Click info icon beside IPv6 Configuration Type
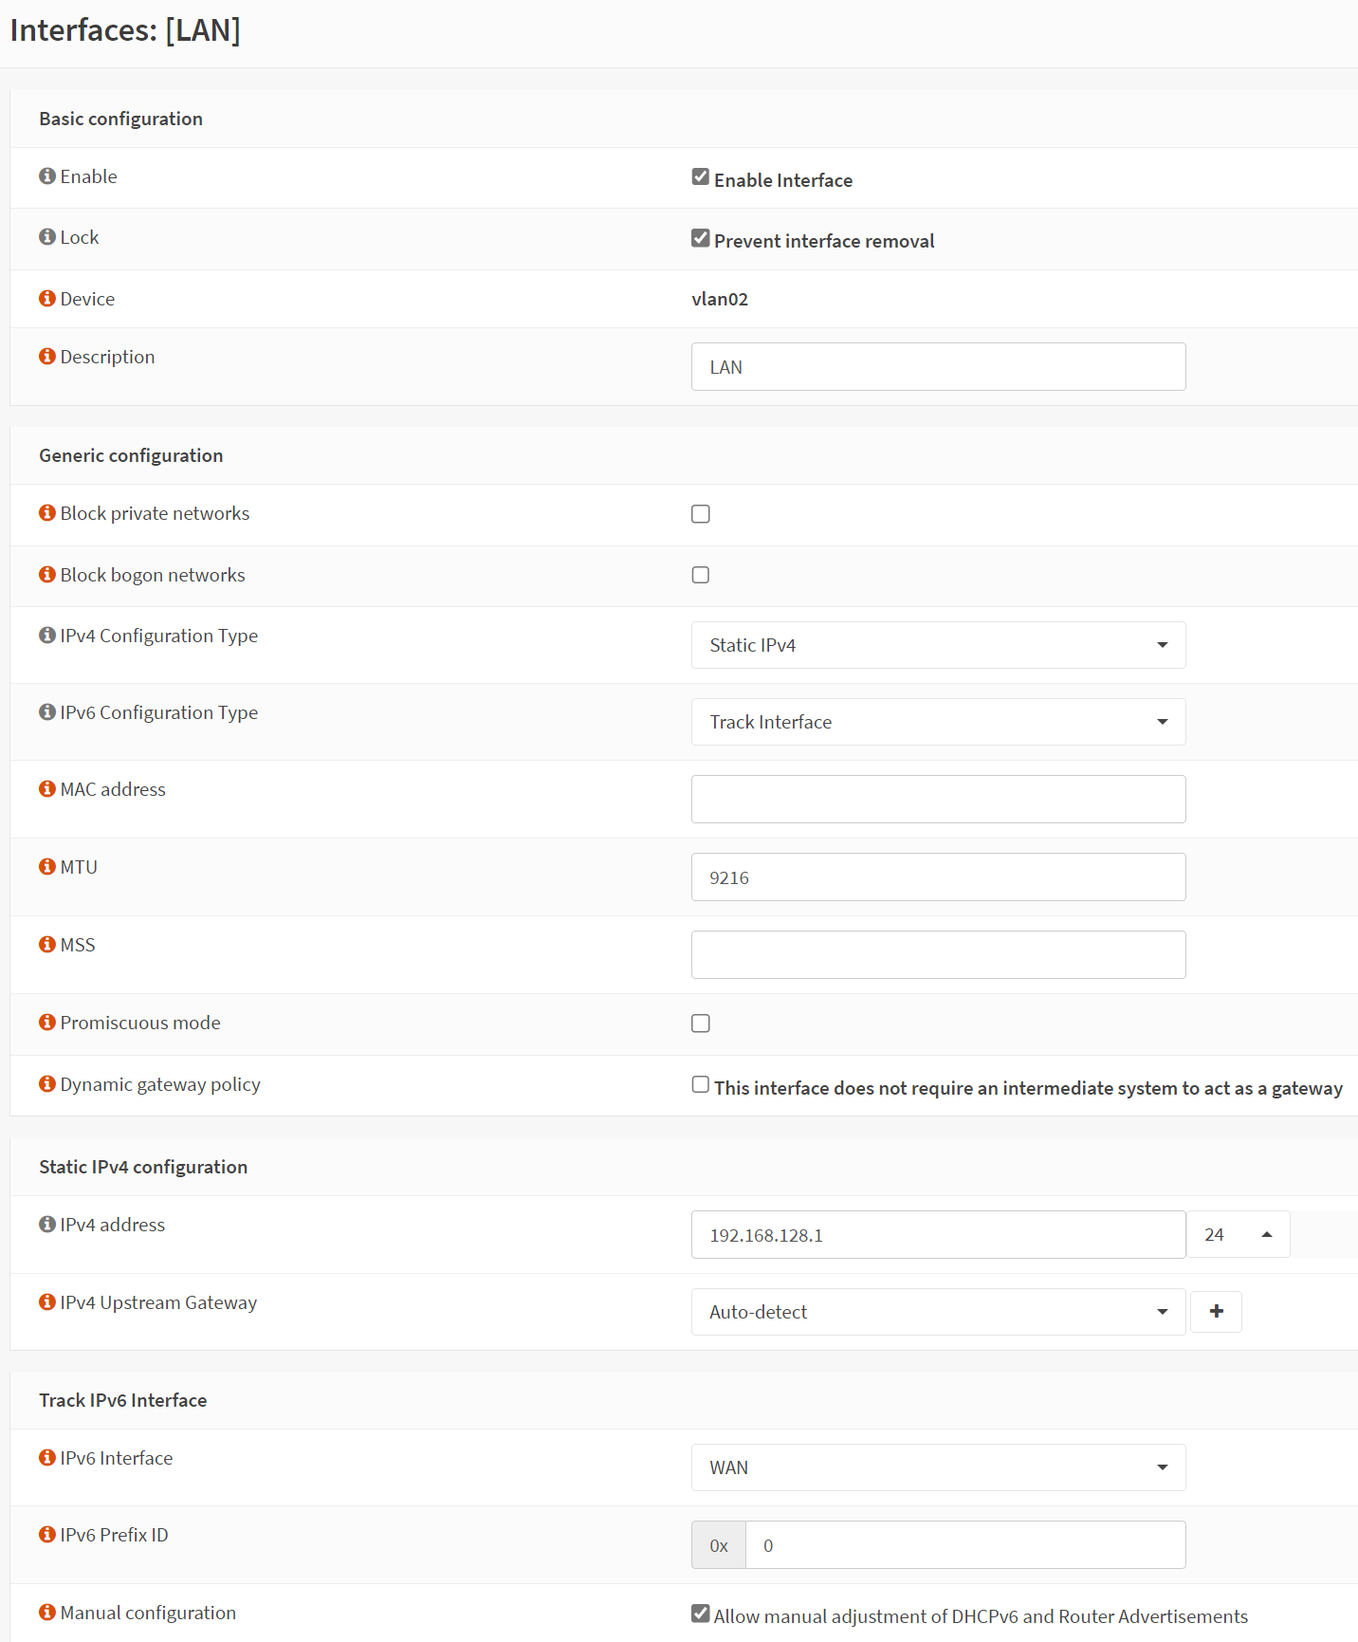This screenshot has width=1358, height=1642. tap(47, 712)
